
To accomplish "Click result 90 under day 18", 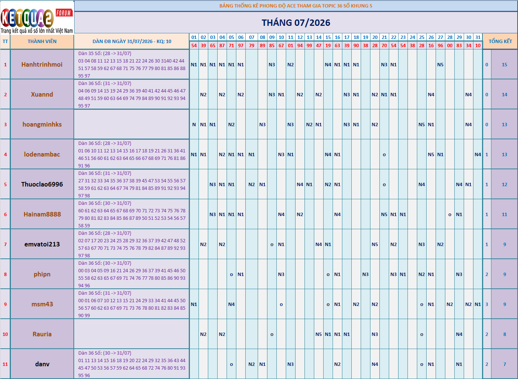I will pos(356,45).
